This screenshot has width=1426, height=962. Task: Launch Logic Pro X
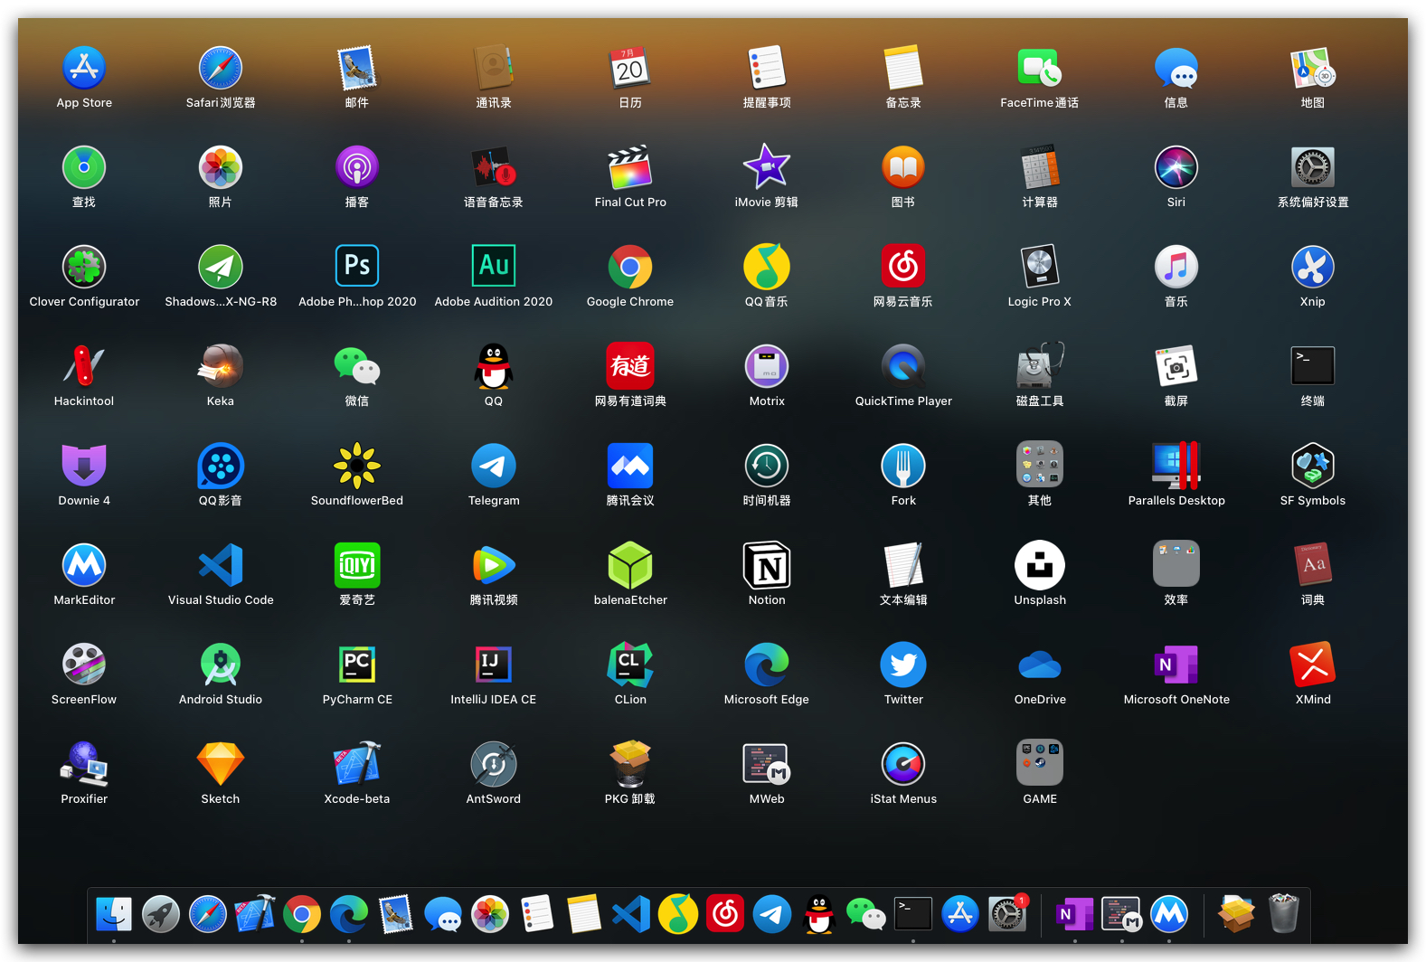pyautogui.click(x=1039, y=267)
